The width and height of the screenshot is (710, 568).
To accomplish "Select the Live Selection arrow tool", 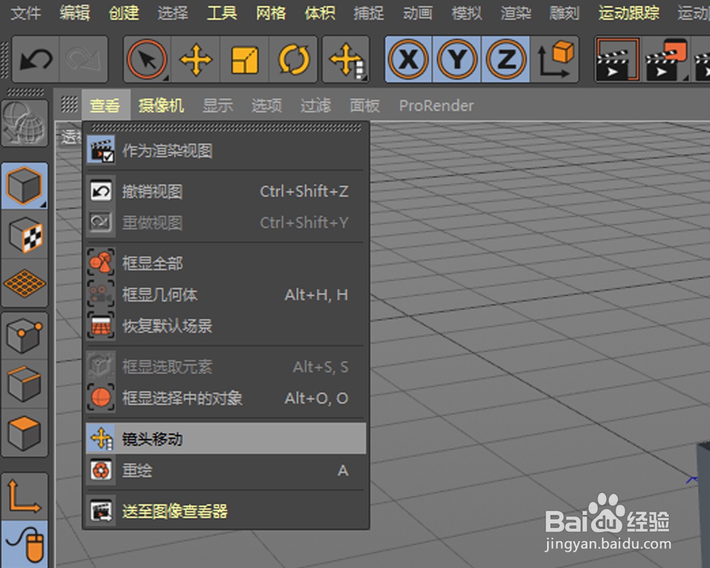I will point(147,59).
